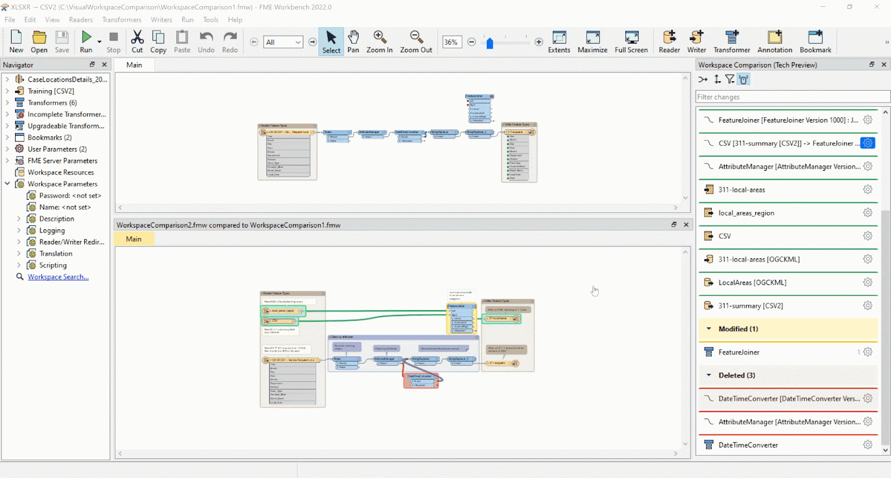Add a Transformer via toolbar icon

point(731,37)
